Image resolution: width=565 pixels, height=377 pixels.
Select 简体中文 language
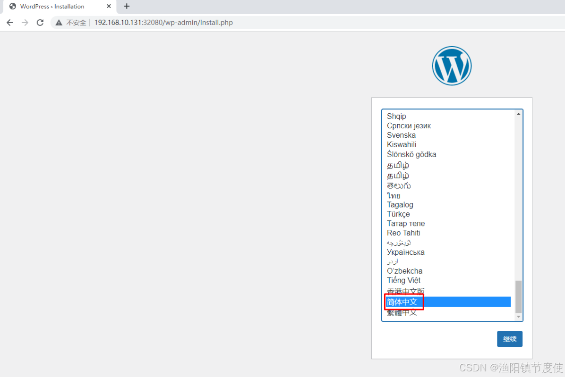(x=449, y=302)
